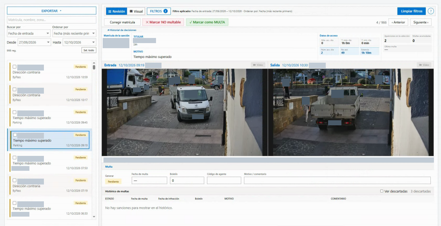This screenshot has width=441, height=226.
Task: Click the list scrollbar down arrow
Action: (x=94, y=217)
